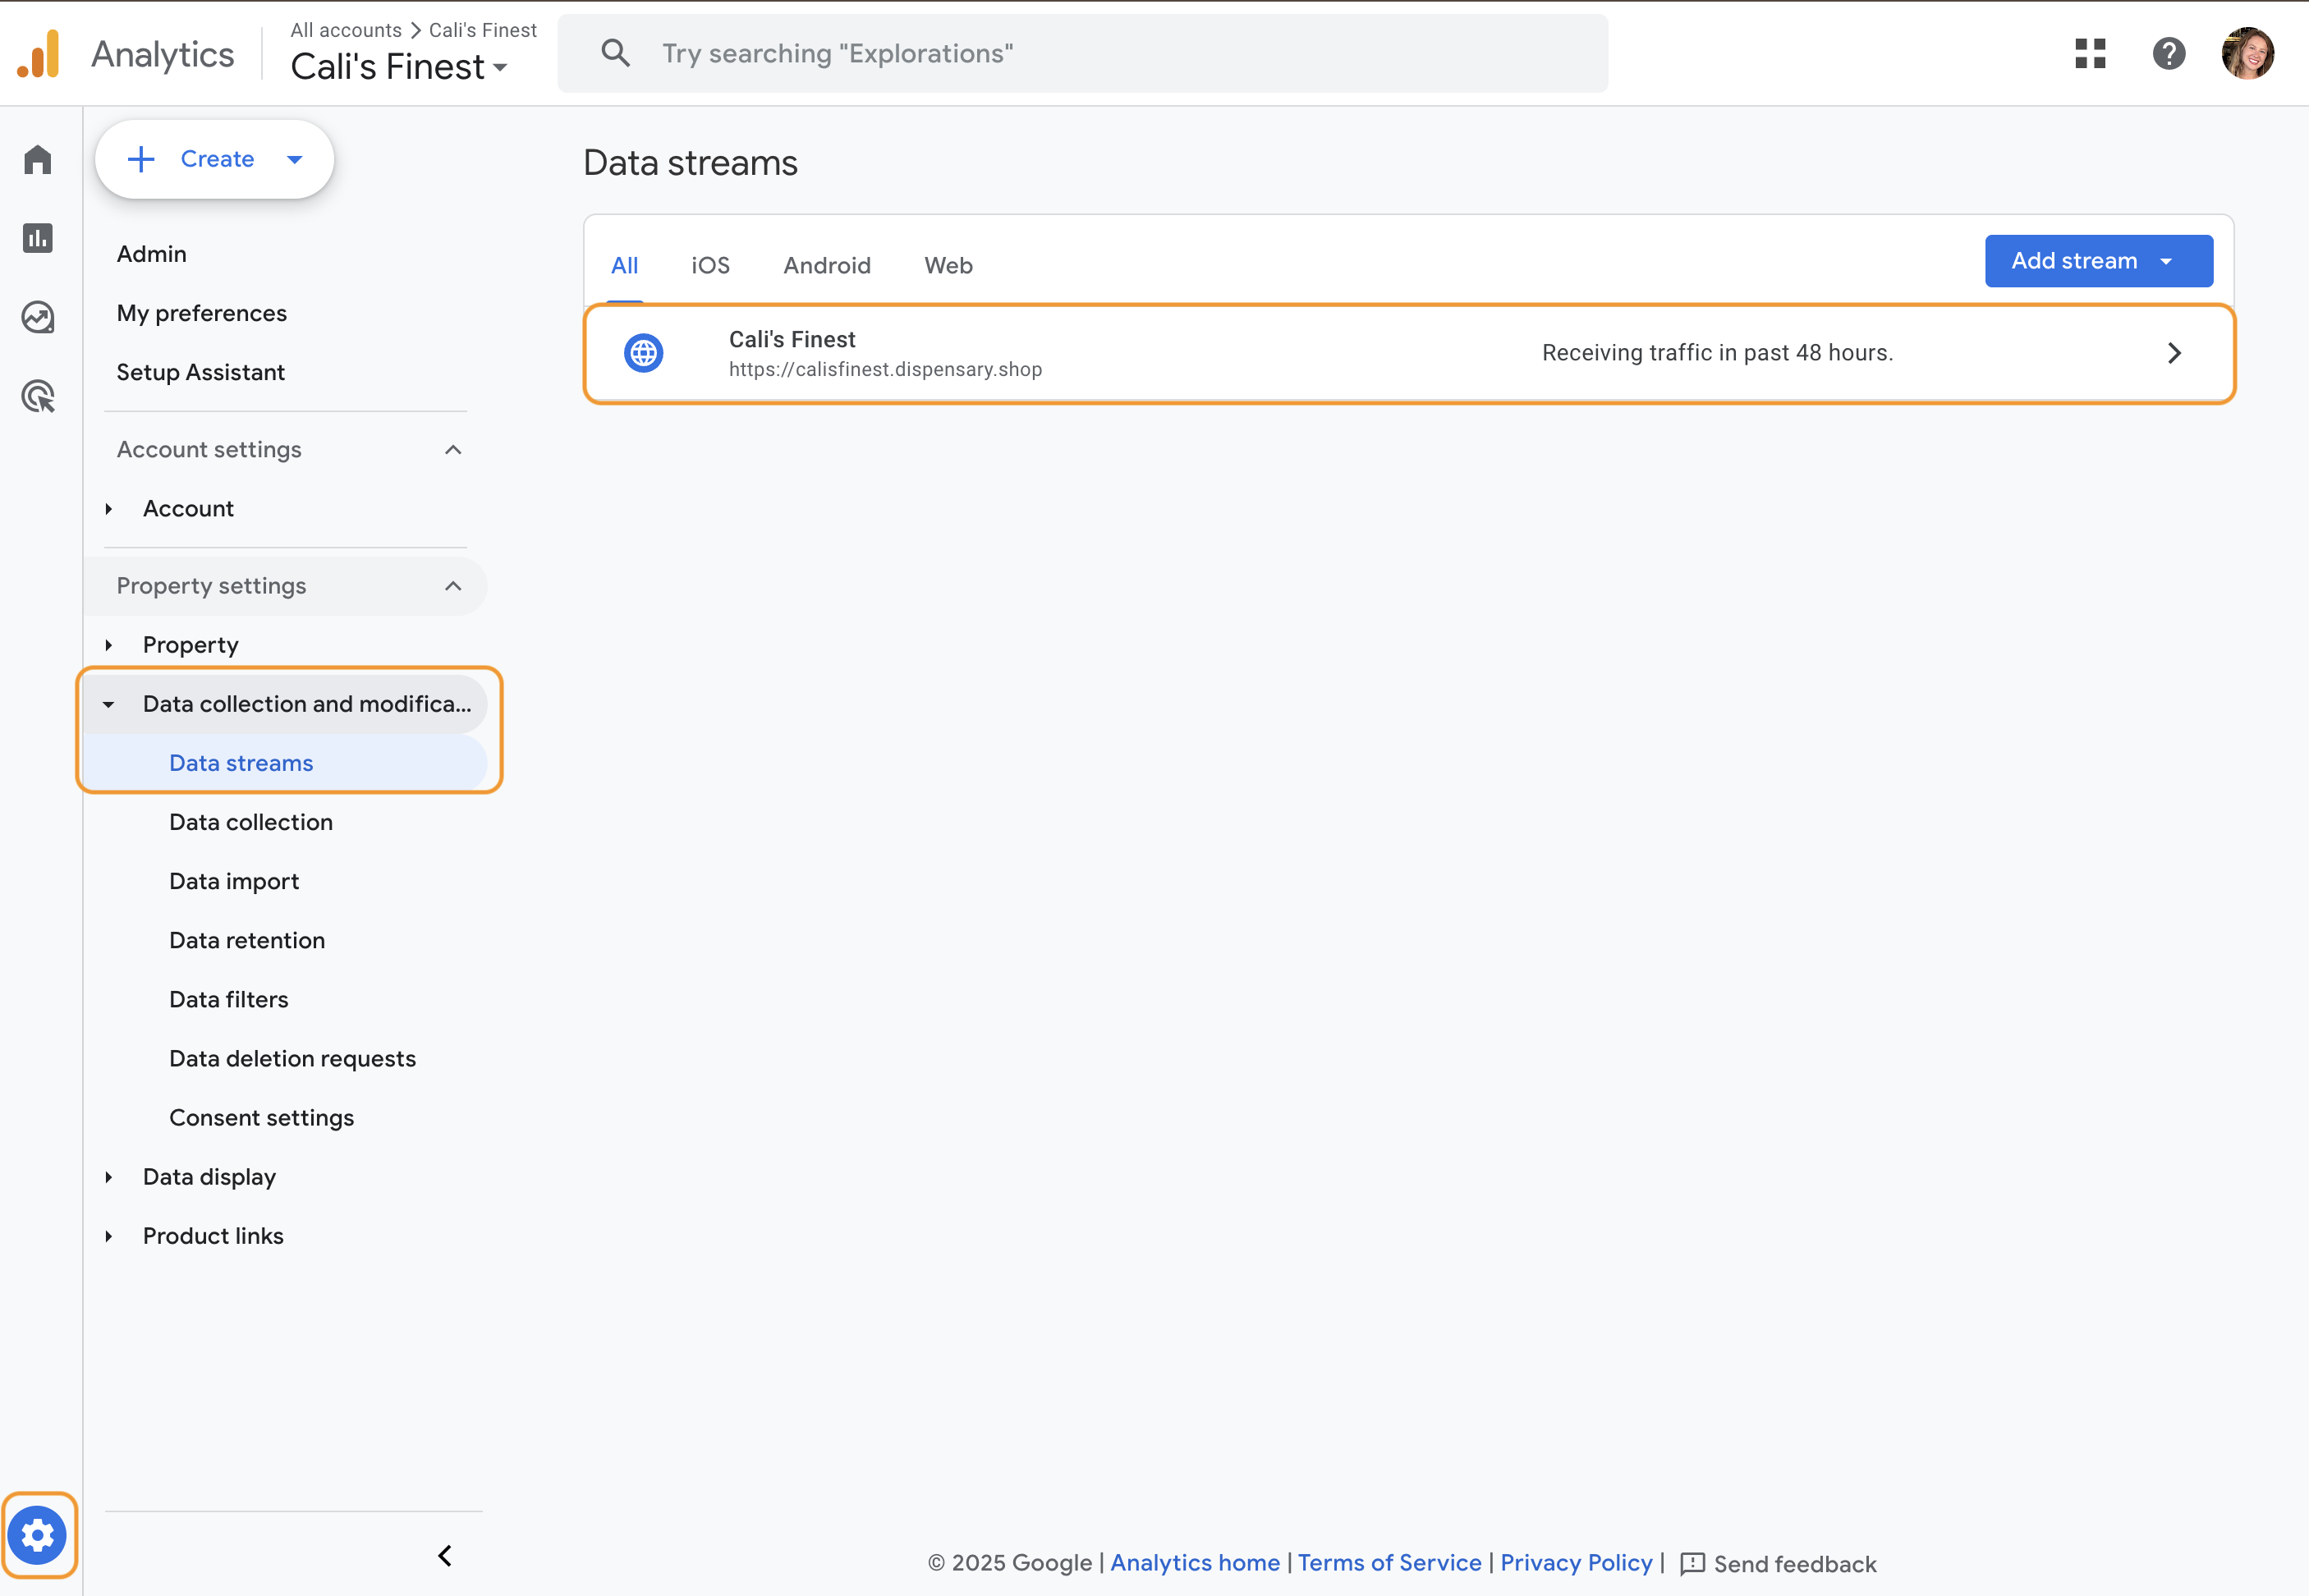Open the Advertising target icon

click(38, 396)
